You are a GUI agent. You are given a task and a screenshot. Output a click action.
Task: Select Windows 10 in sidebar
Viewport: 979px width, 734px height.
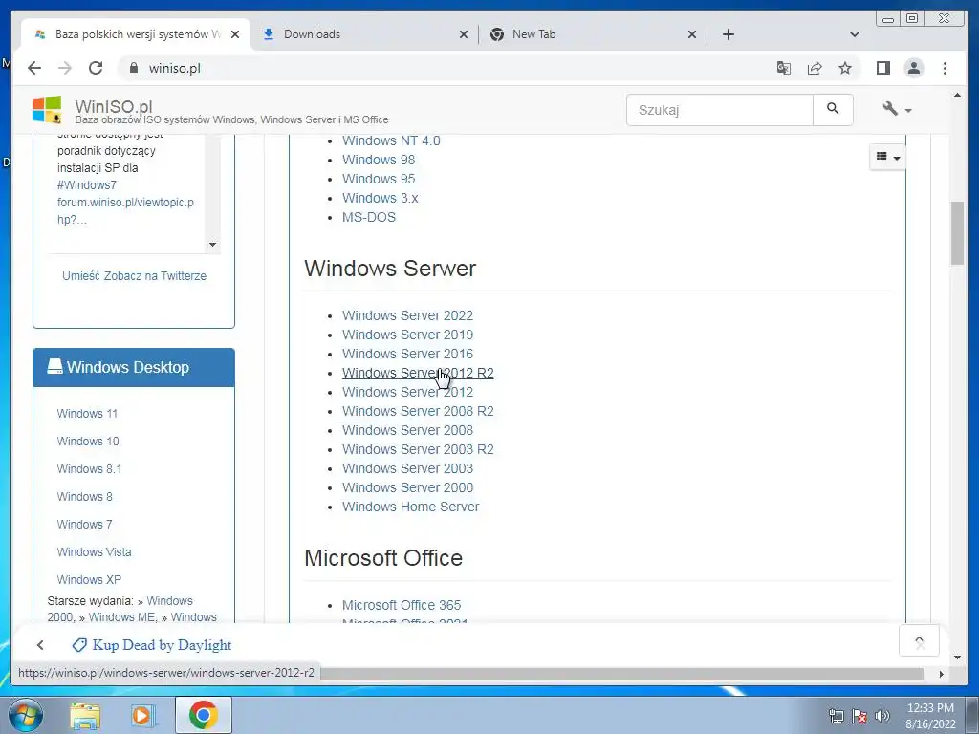pos(87,442)
